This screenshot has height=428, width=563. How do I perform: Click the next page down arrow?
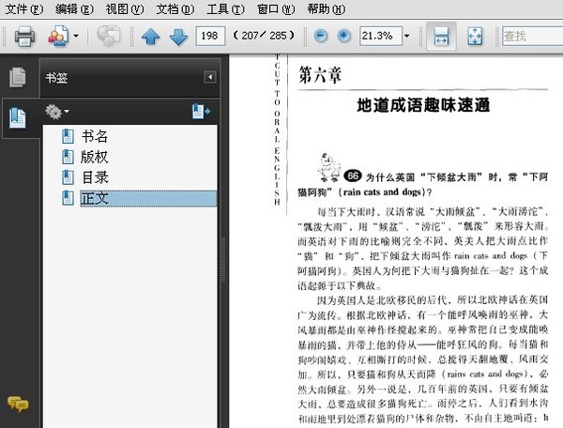coord(177,38)
